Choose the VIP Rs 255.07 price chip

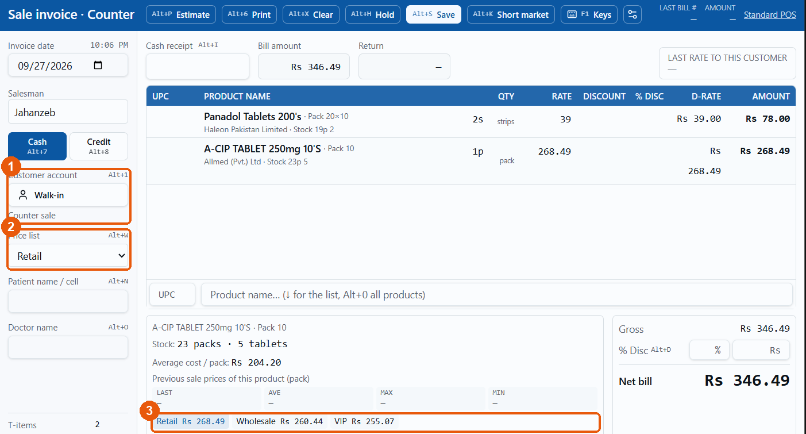click(x=364, y=421)
